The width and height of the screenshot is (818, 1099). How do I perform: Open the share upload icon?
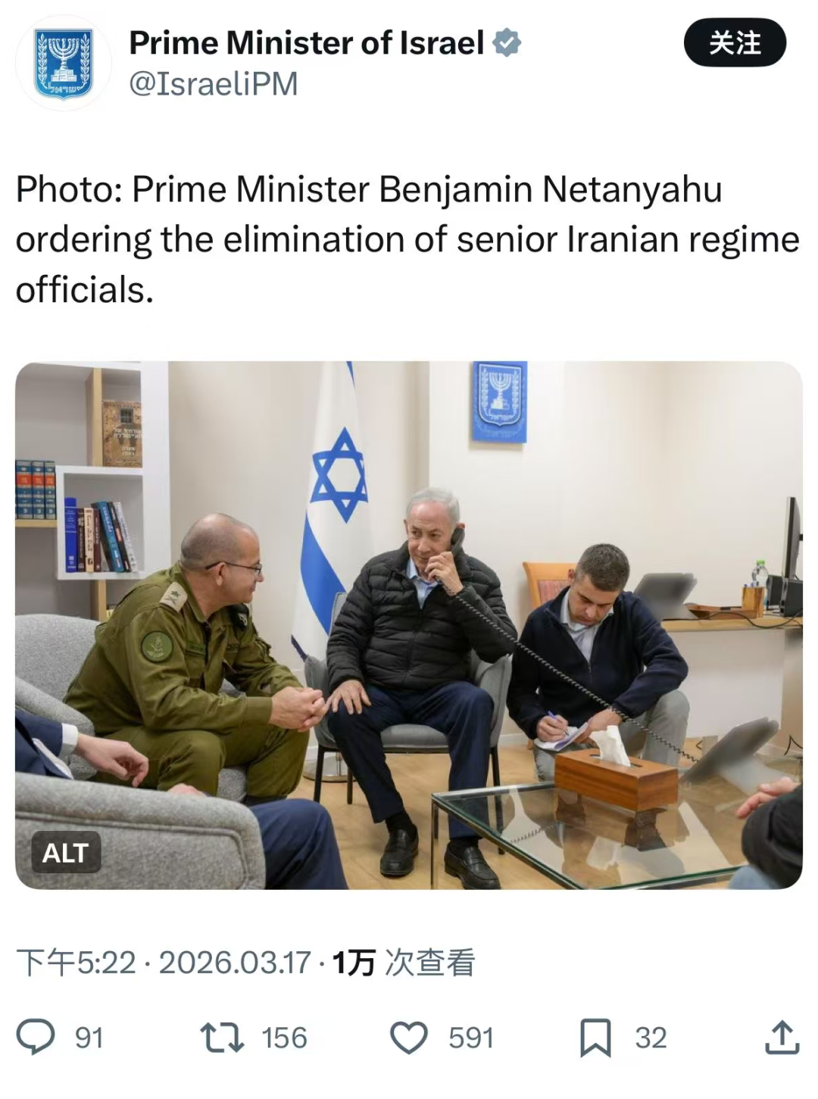click(x=782, y=1037)
